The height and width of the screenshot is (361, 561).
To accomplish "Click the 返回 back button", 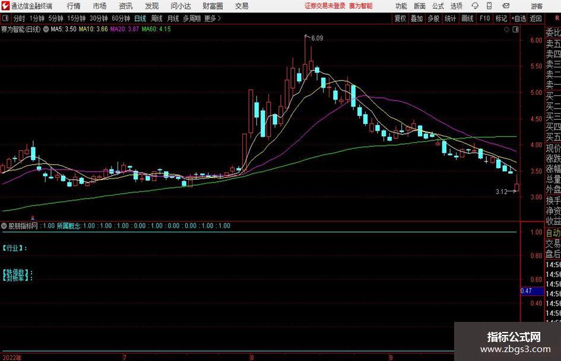I will (x=535, y=18).
